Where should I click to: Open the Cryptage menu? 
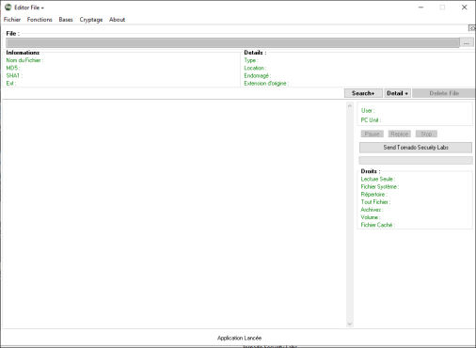(x=91, y=20)
